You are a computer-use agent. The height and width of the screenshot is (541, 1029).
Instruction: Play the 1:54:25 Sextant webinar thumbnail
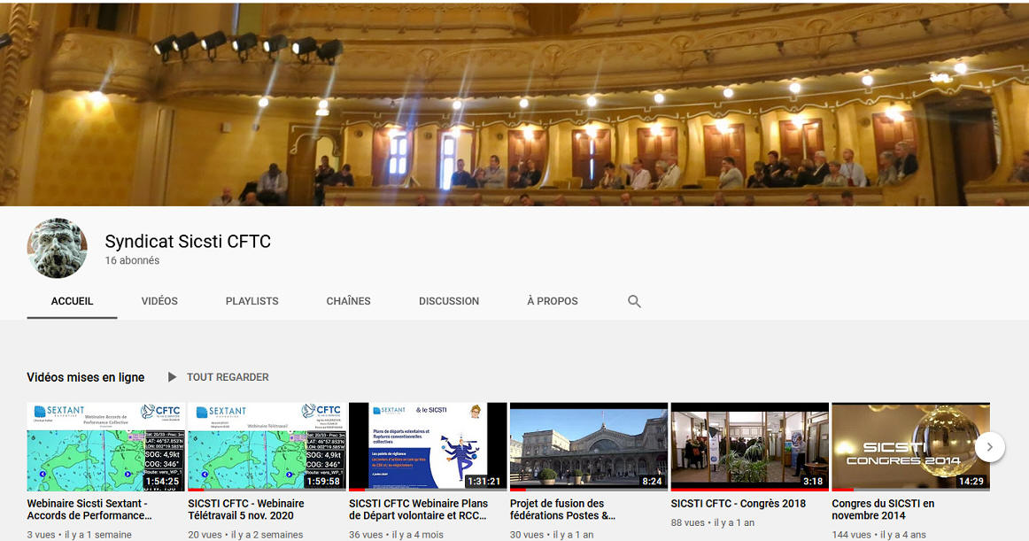[x=105, y=447]
